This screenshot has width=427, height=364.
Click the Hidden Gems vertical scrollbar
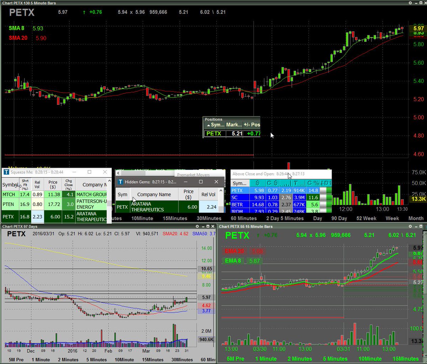(x=222, y=201)
